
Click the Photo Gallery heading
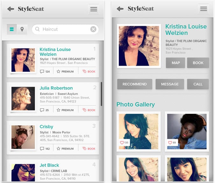[136, 105]
